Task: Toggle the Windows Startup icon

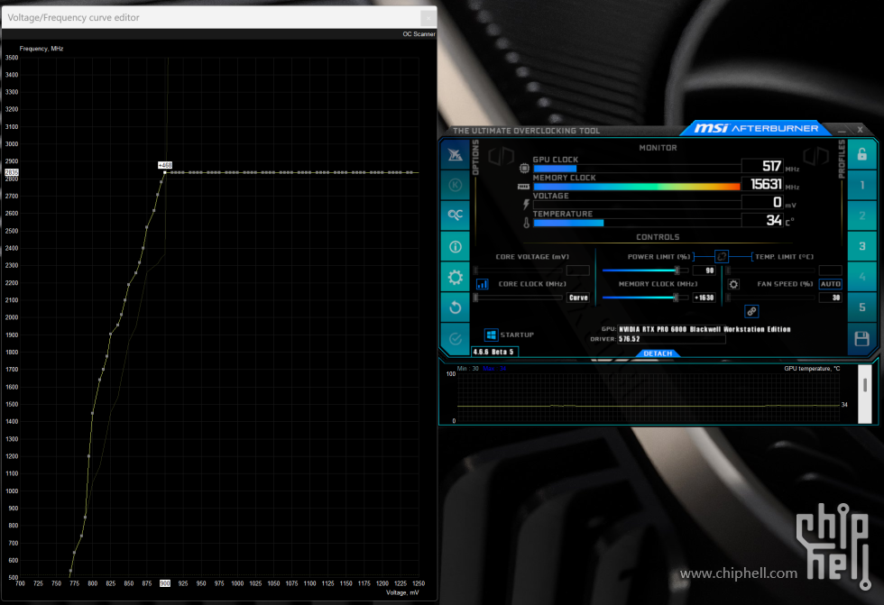Action: (491, 335)
